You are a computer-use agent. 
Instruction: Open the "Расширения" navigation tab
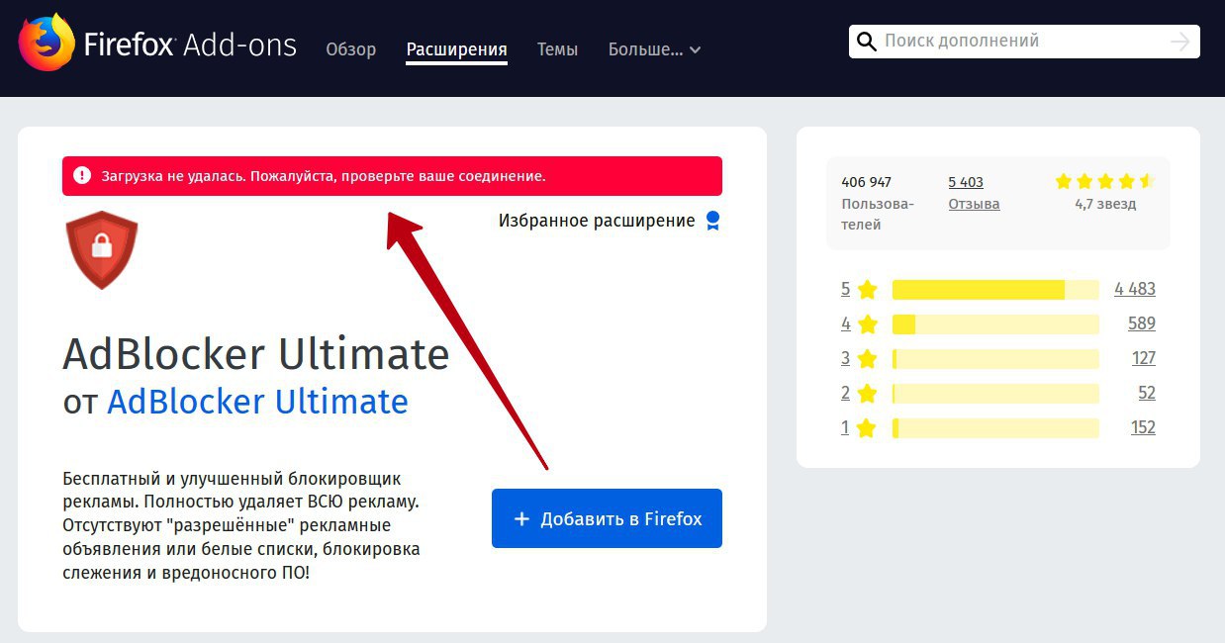(x=457, y=49)
